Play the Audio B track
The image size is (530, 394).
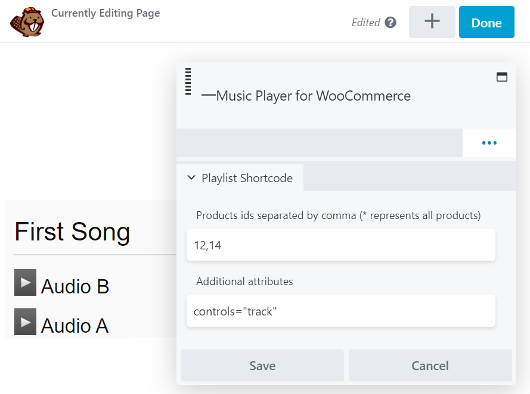25,283
